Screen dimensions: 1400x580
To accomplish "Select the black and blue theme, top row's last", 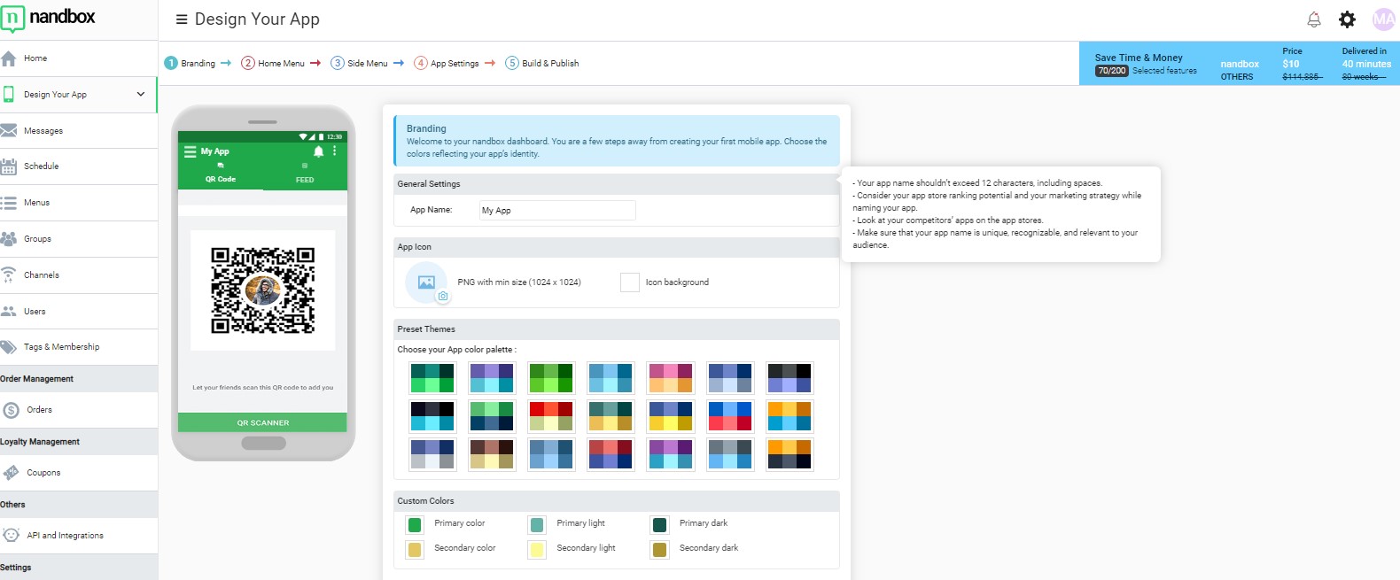I will (x=789, y=378).
